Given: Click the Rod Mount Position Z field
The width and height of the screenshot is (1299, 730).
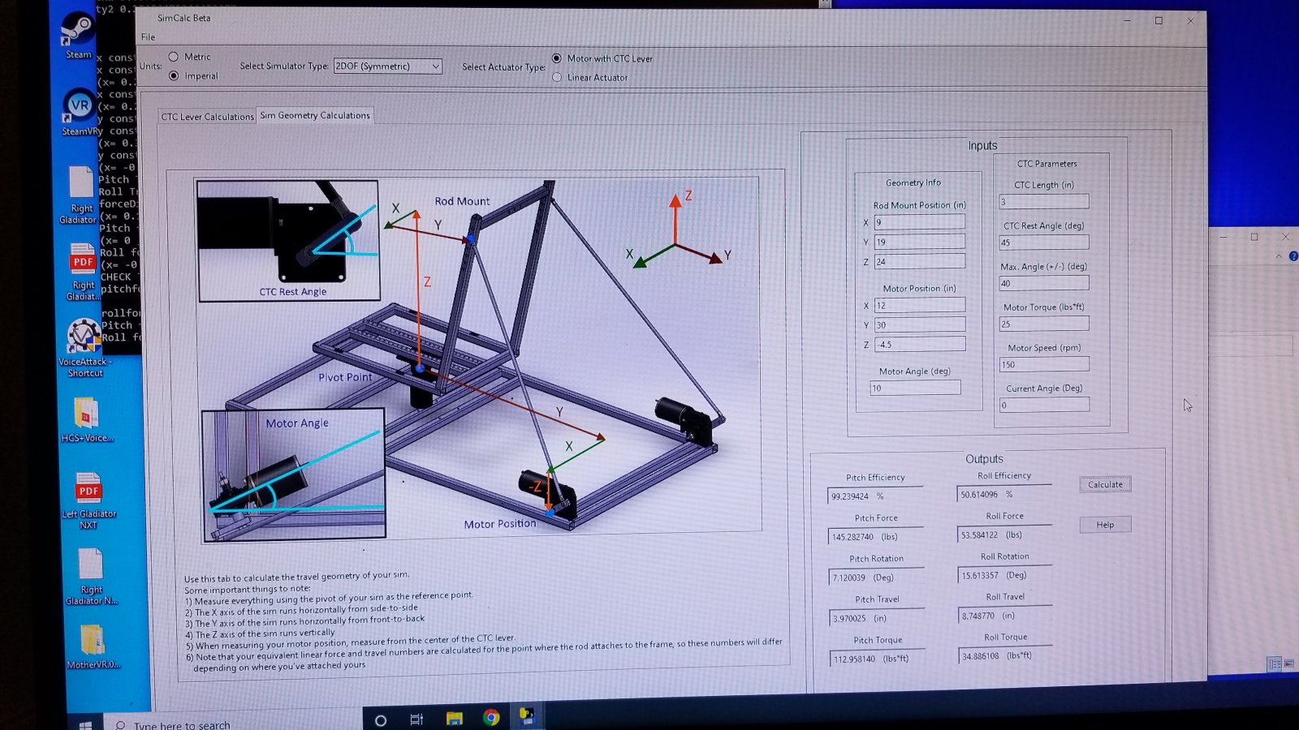Looking at the screenshot, I should point(920,261).
